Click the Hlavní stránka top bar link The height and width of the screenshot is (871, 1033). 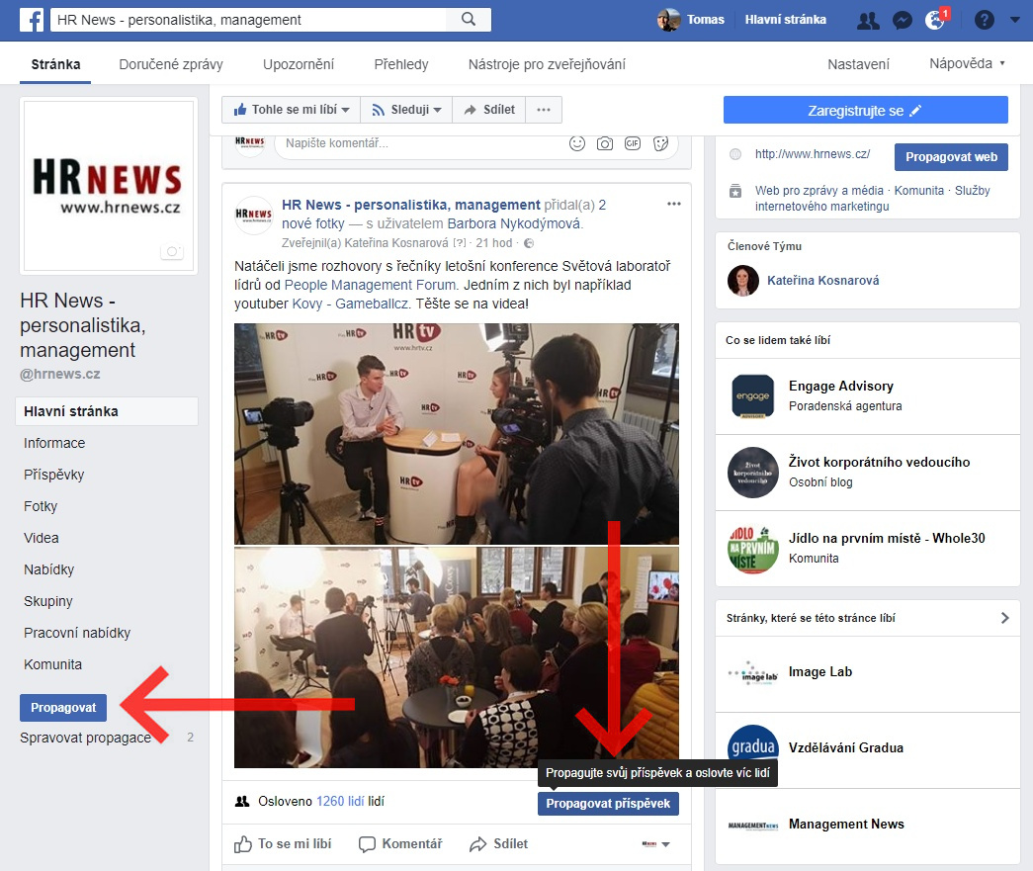[x=785, y=20]
